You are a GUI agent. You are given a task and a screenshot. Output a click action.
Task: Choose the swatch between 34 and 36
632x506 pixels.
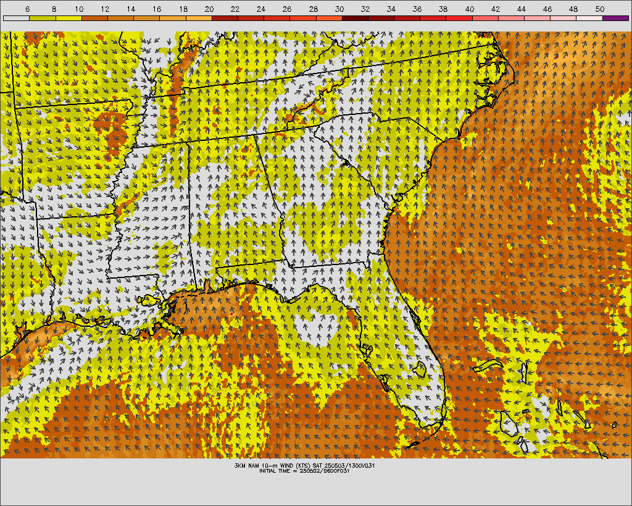click(x=407, y=18)
